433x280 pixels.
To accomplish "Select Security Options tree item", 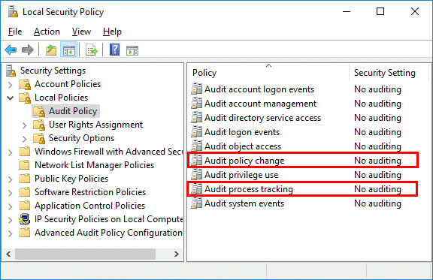I will click(81, 138).
